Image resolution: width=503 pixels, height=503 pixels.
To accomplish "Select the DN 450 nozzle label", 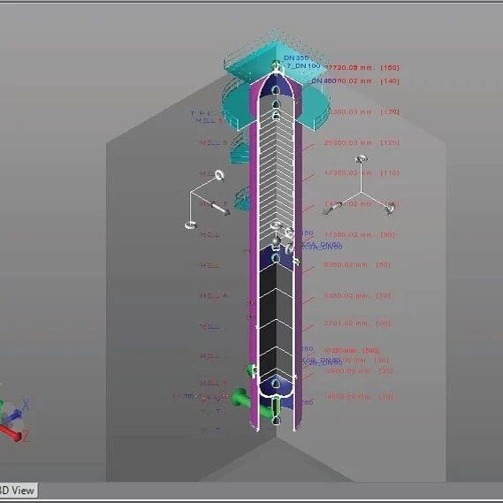I will 324,80.
